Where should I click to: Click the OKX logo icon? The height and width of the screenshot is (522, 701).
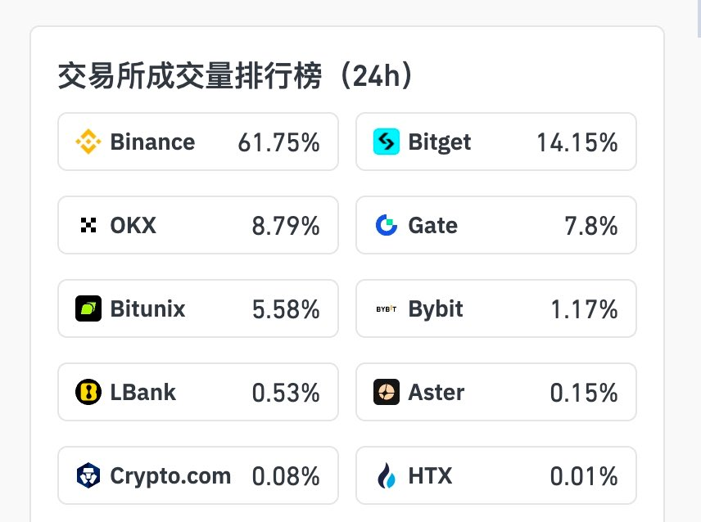pos(88,225)
